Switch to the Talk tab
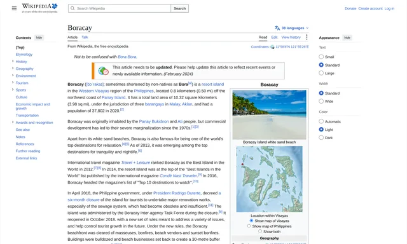 [x=85, y=37]
